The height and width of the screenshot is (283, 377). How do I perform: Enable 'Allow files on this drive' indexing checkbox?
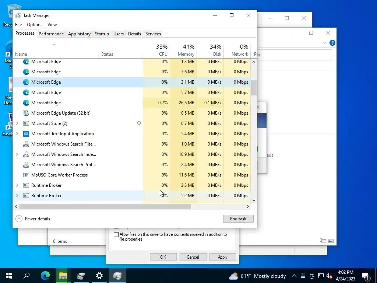point(116,234)
